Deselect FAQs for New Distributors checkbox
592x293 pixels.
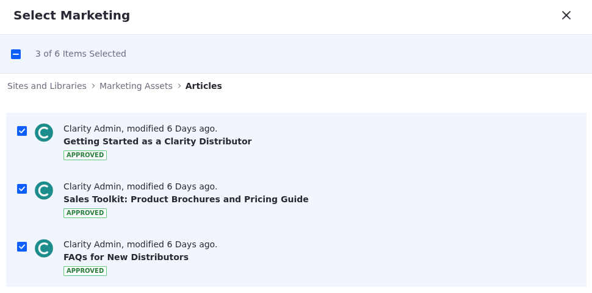click(x=22, y=247)
